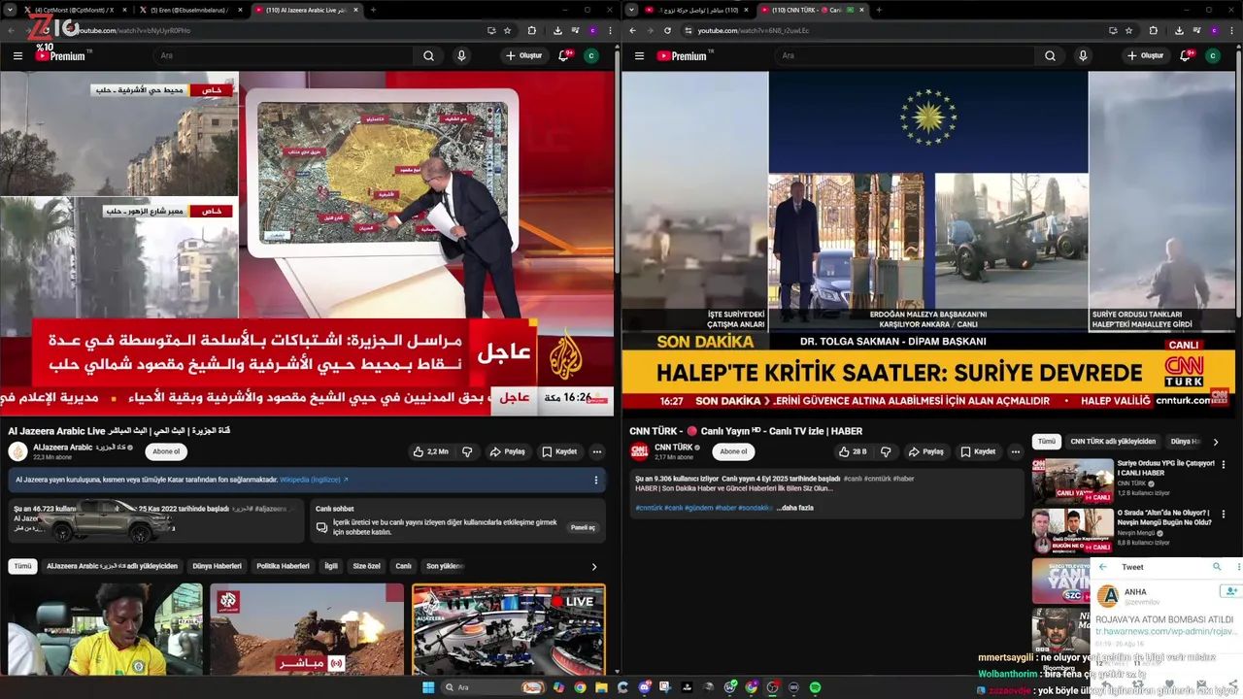Open Wikipedia info panel options menu
This screenshot has width=1243, height=699.
596,480
